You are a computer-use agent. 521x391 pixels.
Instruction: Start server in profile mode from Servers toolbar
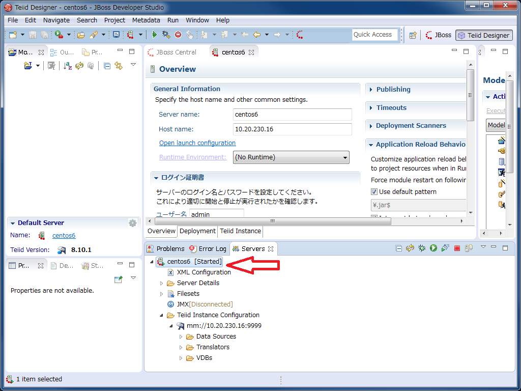(445, 248)
